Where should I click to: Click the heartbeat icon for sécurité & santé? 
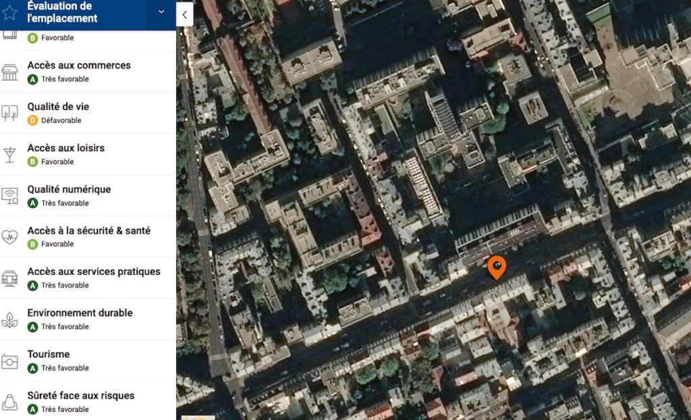pyautogui.click(x=9, y=238)
